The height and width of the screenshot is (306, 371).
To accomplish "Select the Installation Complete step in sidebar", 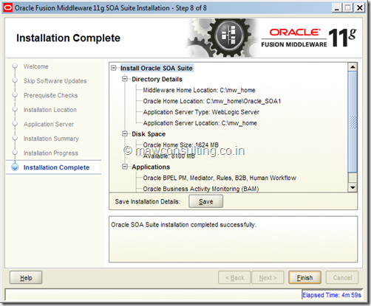I will pos(56,167).
